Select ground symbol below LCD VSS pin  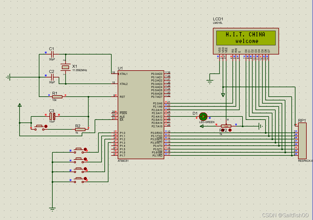click(210, 82)
